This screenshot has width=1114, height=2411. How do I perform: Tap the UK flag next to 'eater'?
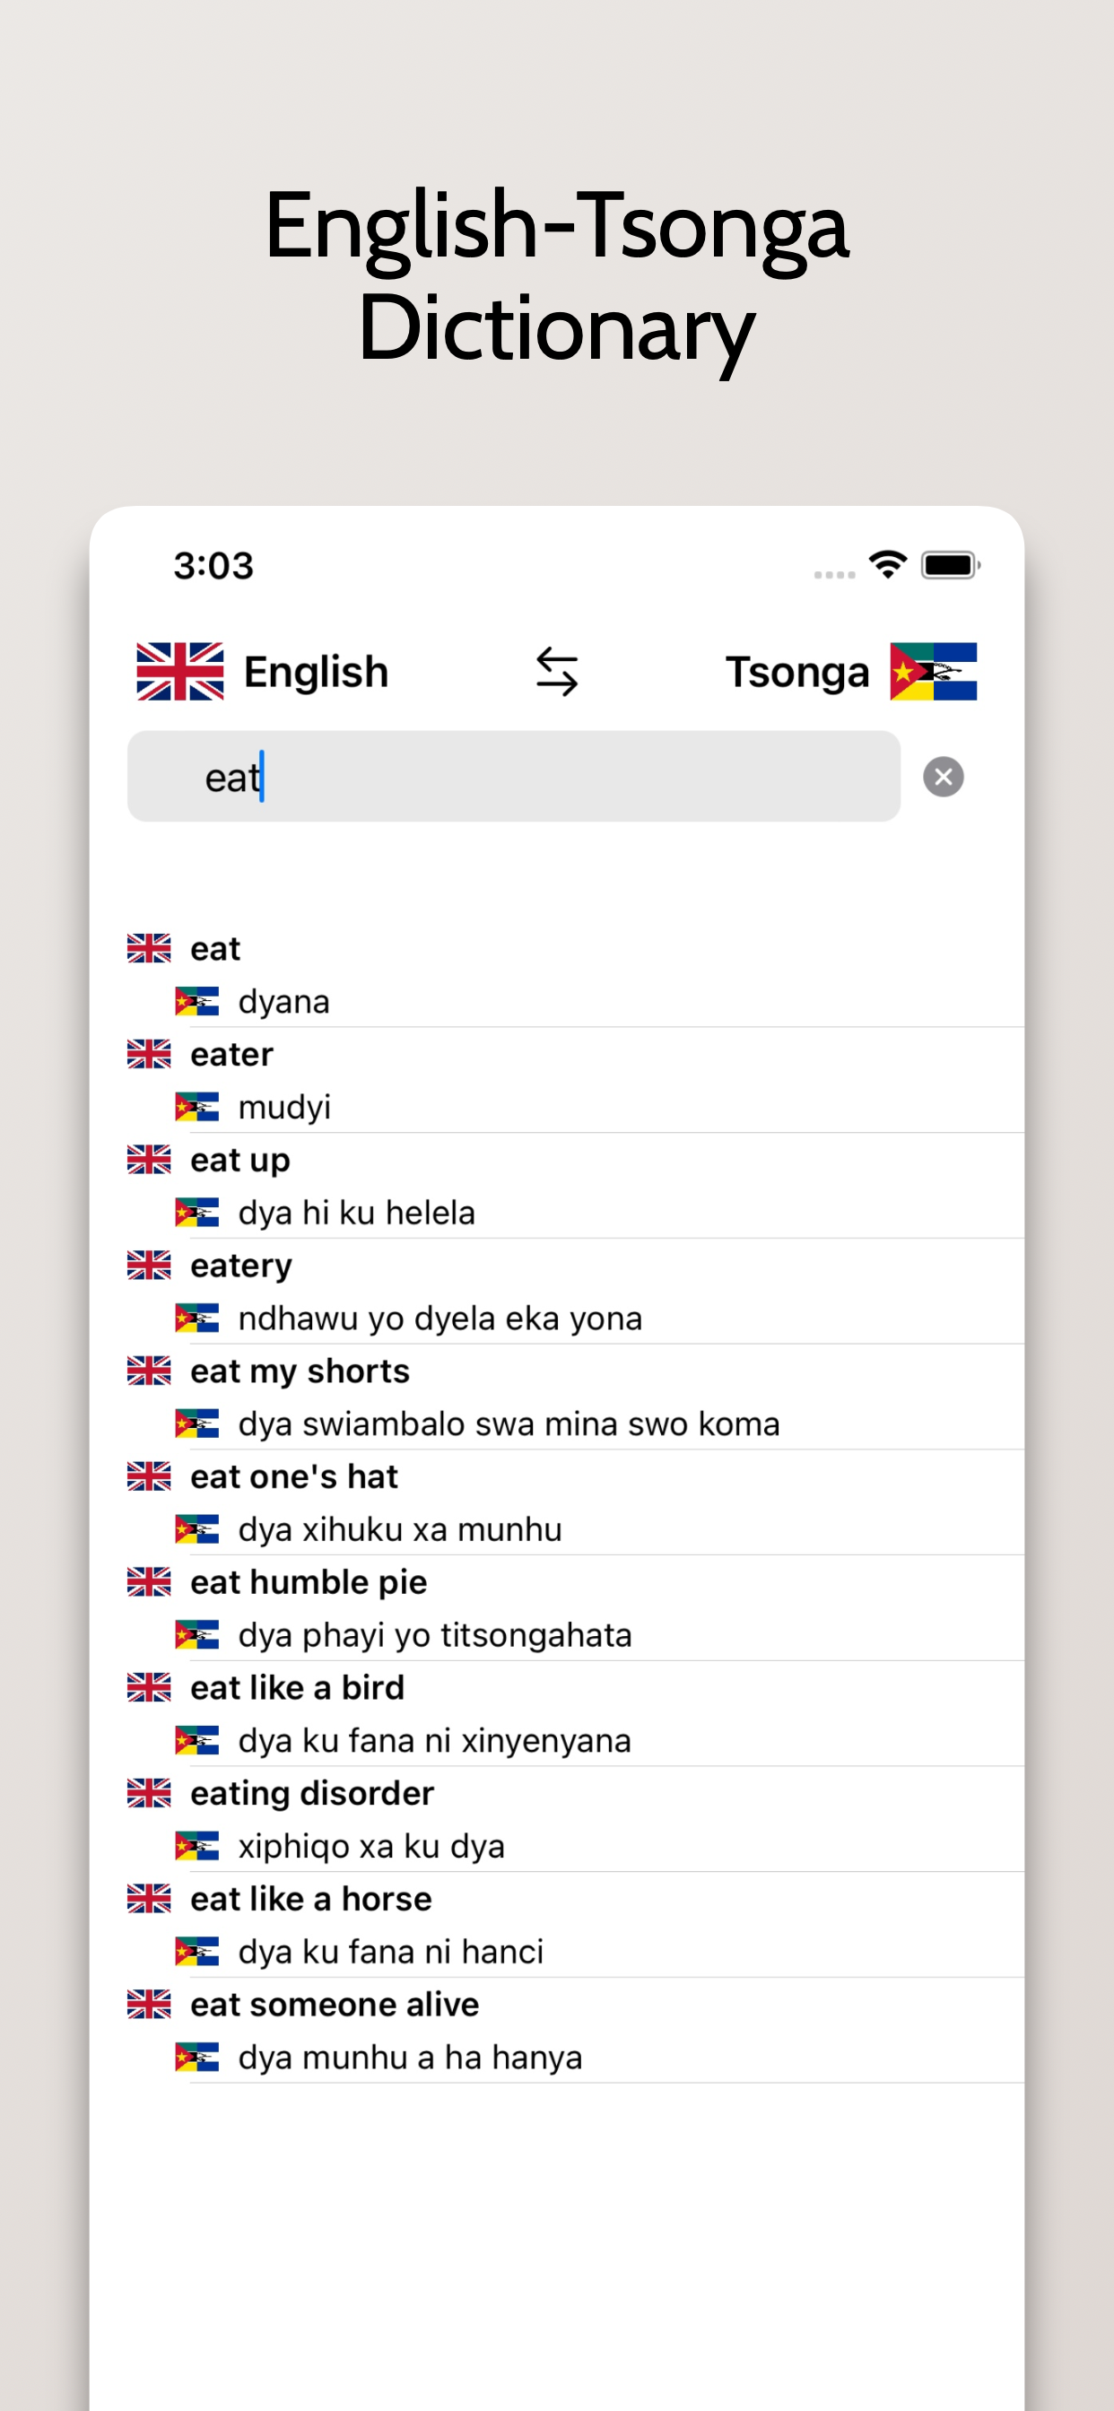(149, 1054)
